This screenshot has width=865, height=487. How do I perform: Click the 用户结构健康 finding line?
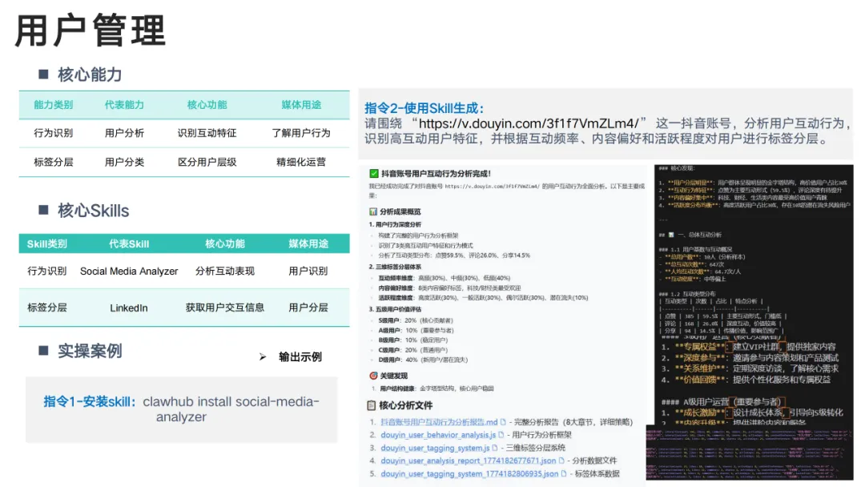tap(432, 388)
